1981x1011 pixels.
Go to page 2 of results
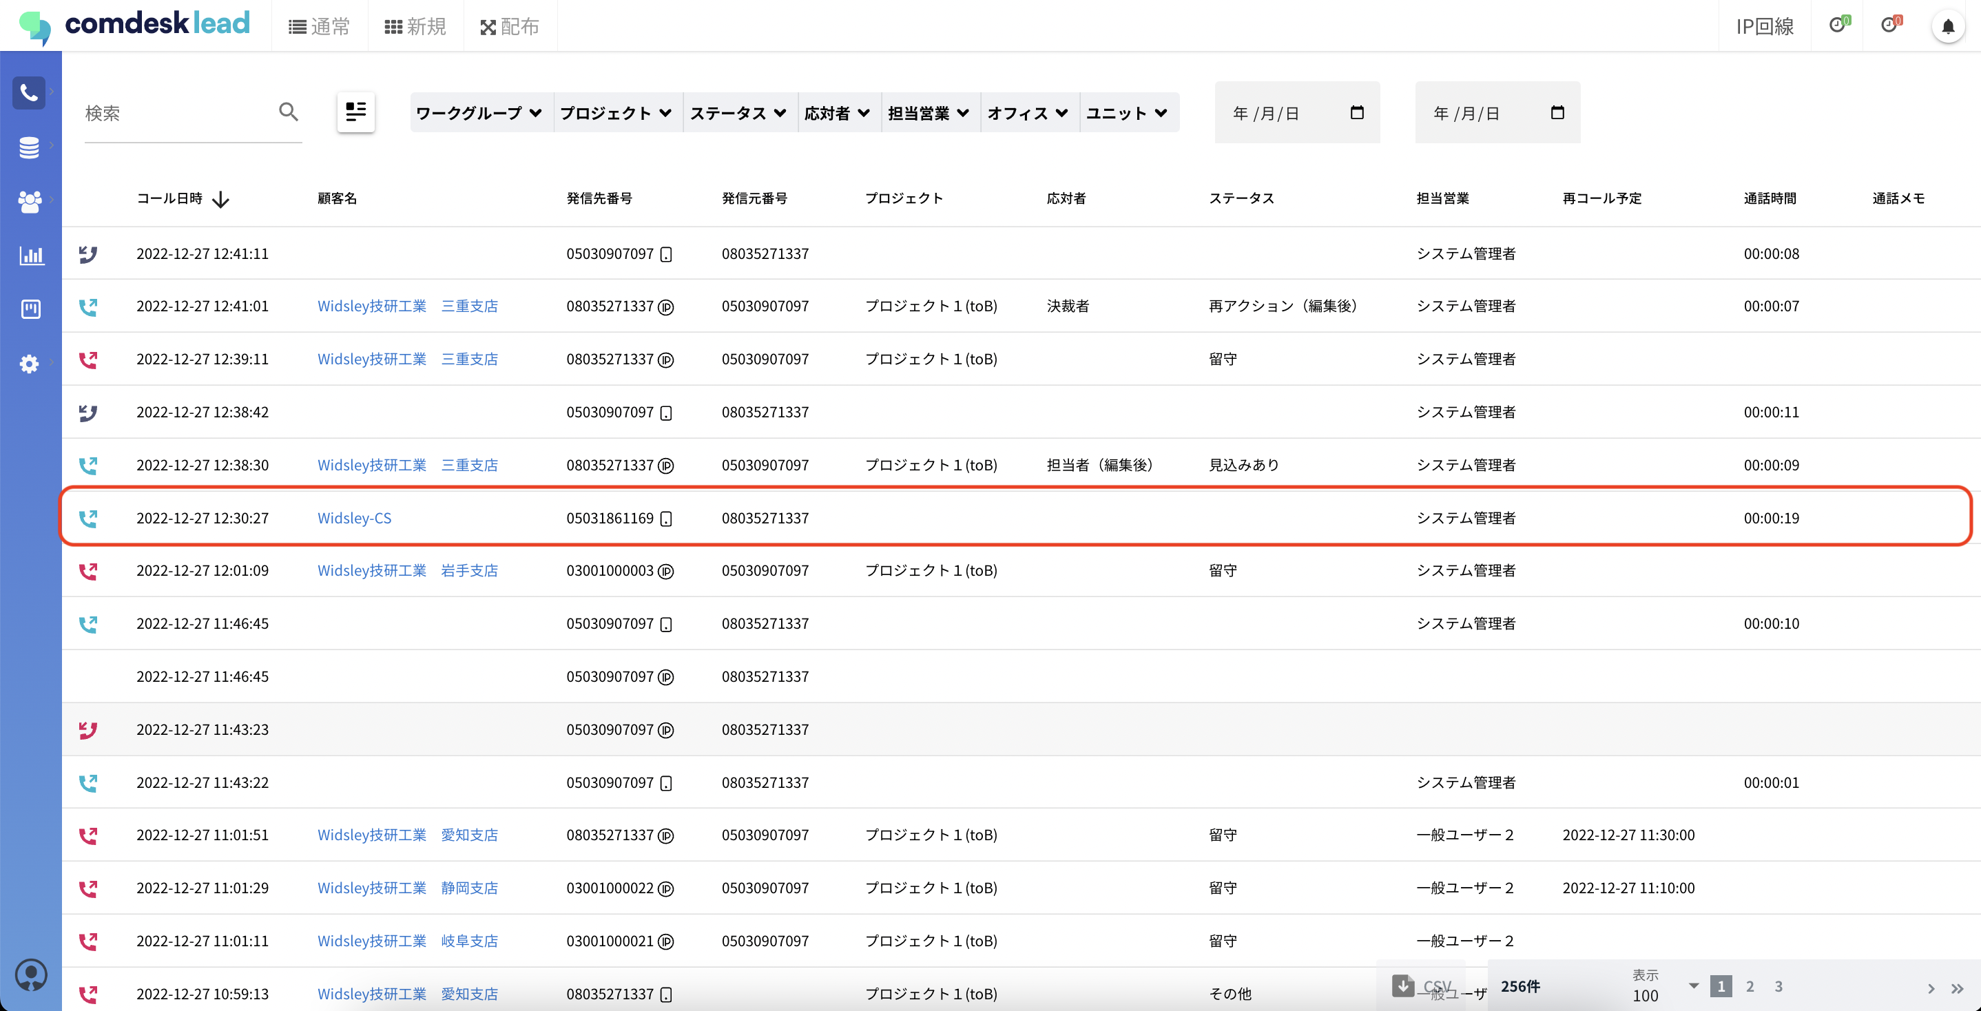pyautogui.click(x=1750, y=986)
